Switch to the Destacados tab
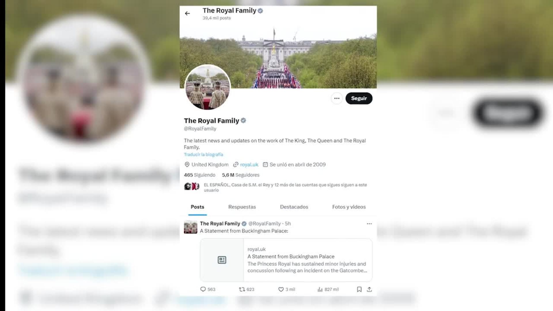The image size is (553, 311). 294,207
